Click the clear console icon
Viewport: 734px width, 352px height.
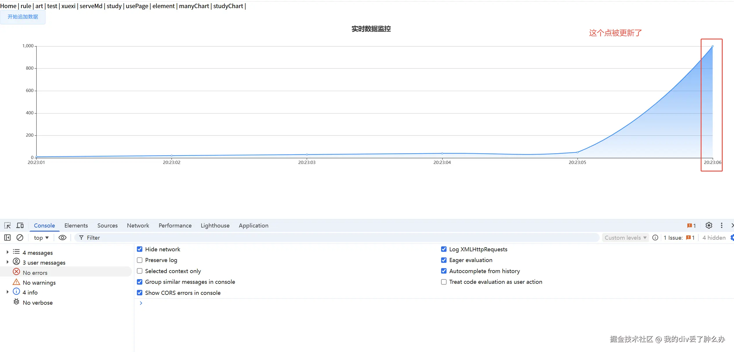pyautogui.click(x=20, y=238)
